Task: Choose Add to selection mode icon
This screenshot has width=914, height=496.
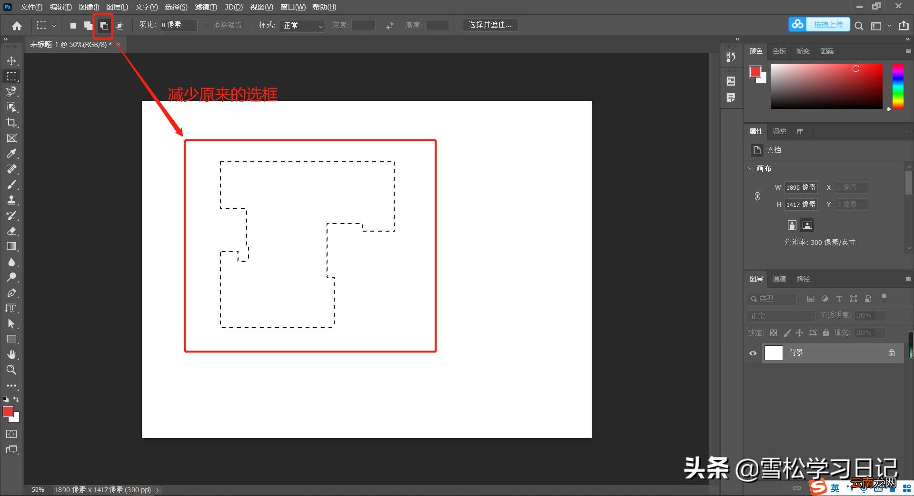Action: click(88, 26)
